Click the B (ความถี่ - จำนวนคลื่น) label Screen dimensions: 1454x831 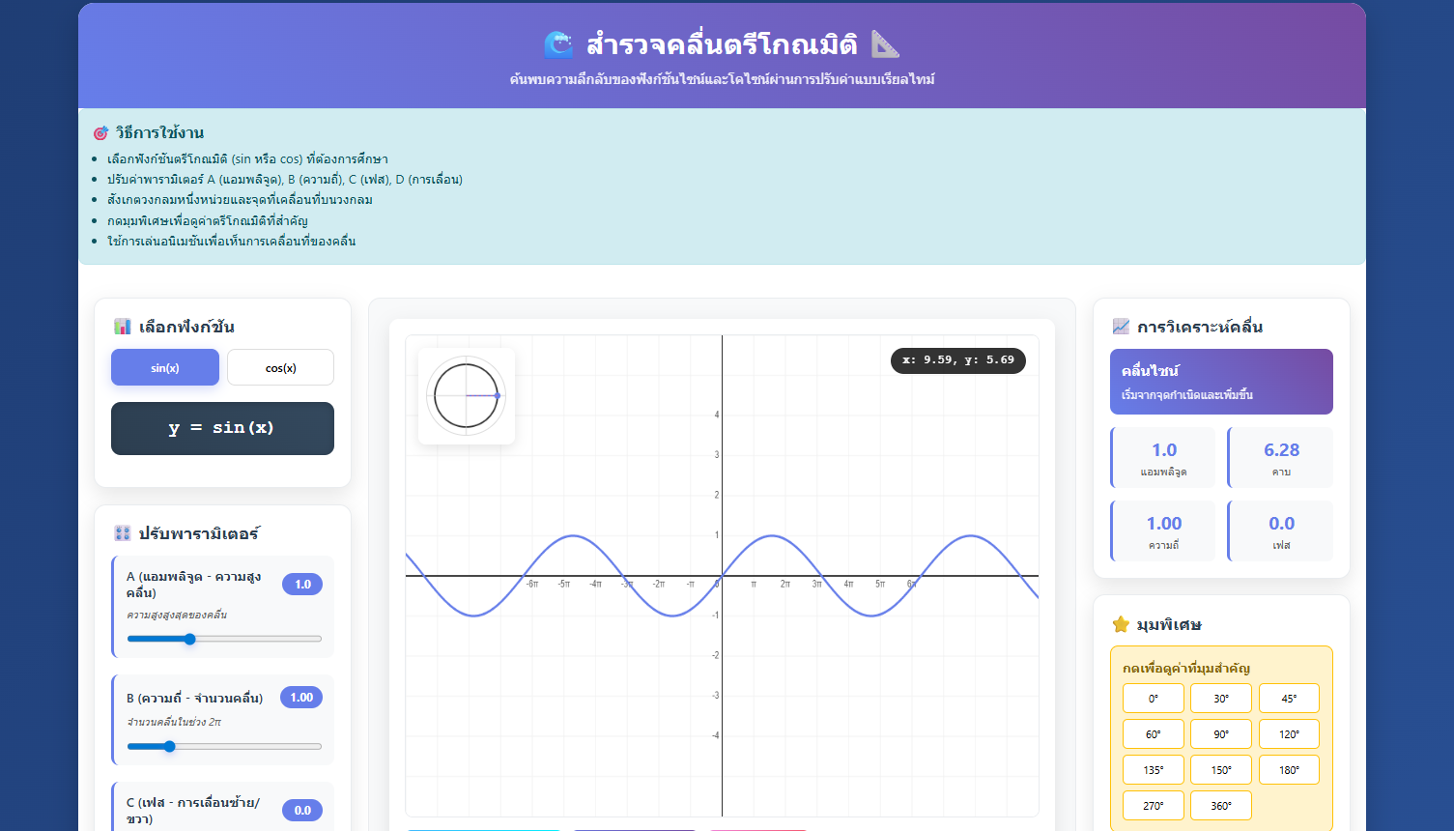click(x=194, y=698)
